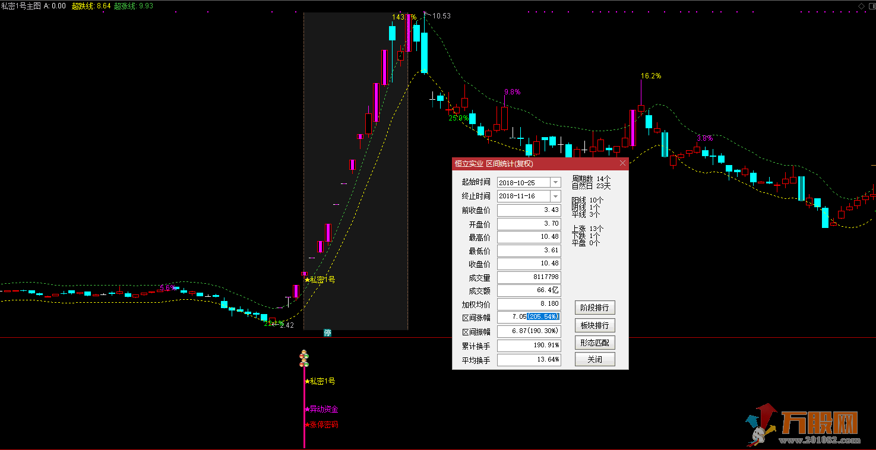Click the 板块排行 button
Image resolution: width=876 pixels, height=450 pixels.
594,325
